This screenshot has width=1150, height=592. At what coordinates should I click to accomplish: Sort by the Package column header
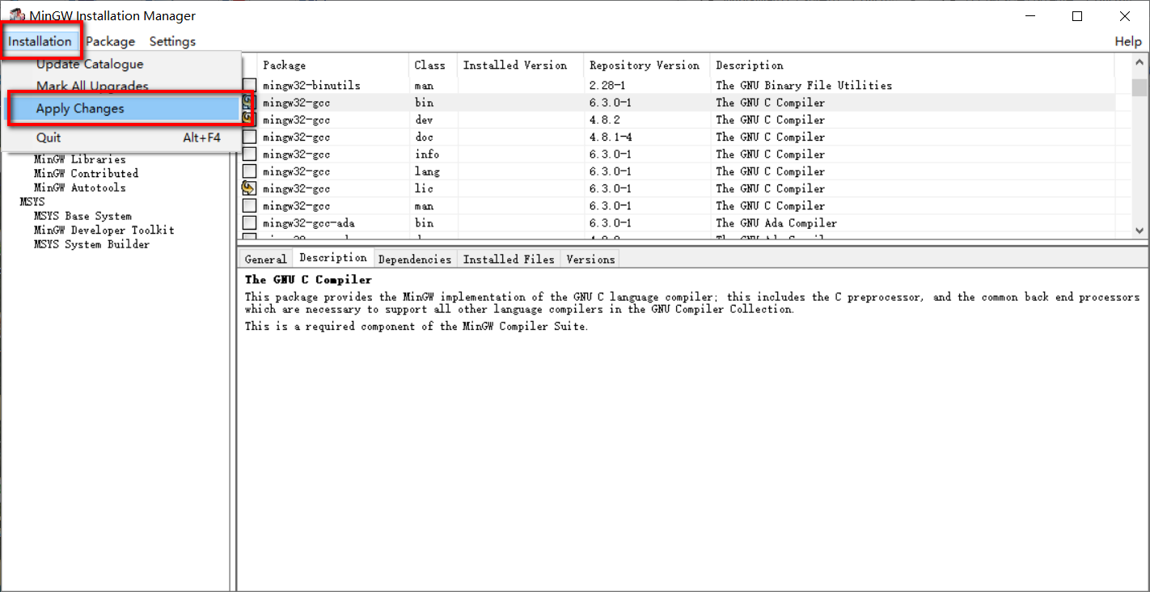pos(333,66)
